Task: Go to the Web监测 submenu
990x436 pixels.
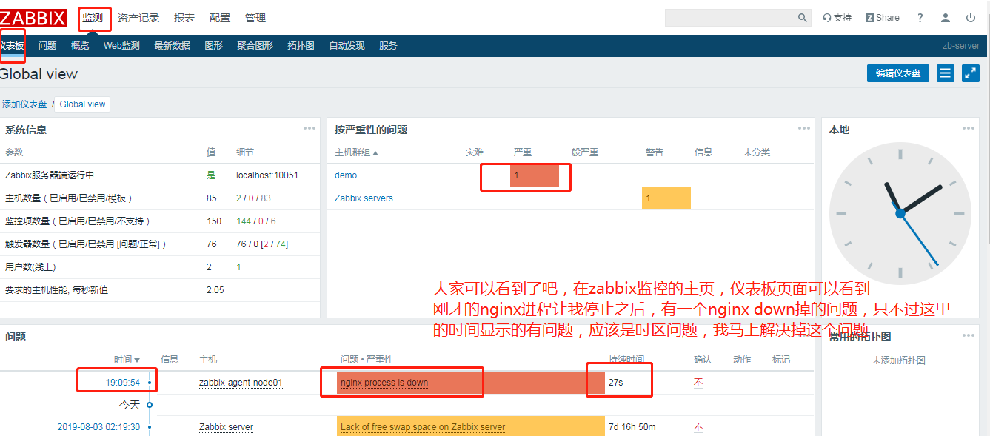Action: (x=121, y=46)
